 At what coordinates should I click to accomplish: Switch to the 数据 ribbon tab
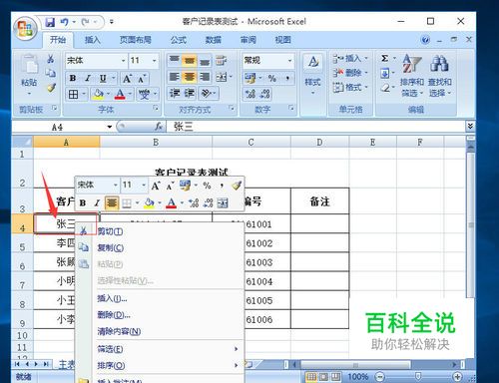tap(214, 40)
